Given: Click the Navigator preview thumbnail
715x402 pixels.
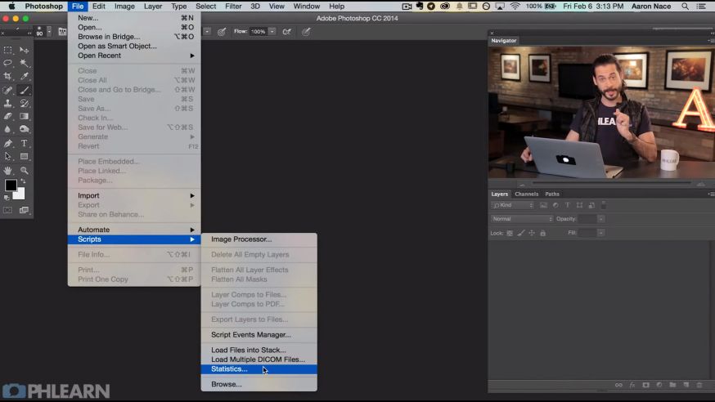Looking at the screenshot, I should (600, 112).
